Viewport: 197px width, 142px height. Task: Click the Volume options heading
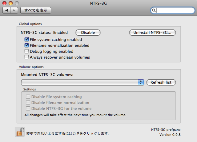(x=31, y=67)
